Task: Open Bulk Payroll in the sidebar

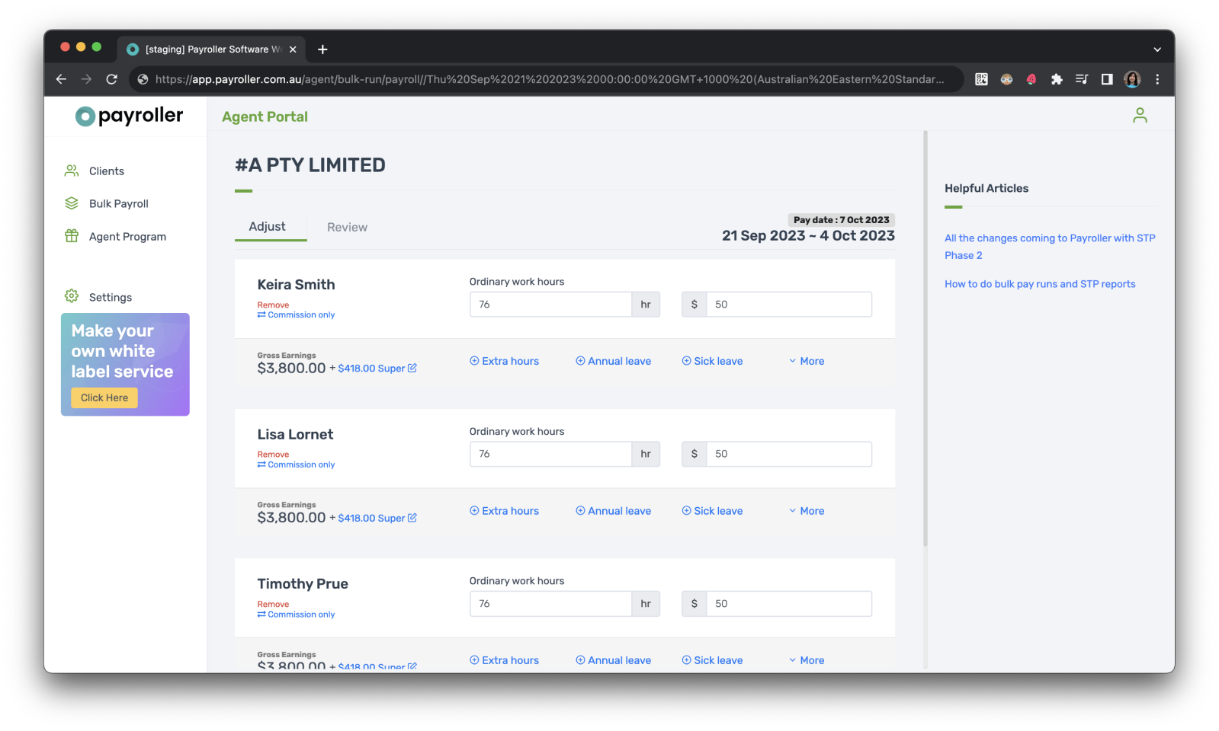Action: click(118, 204)
